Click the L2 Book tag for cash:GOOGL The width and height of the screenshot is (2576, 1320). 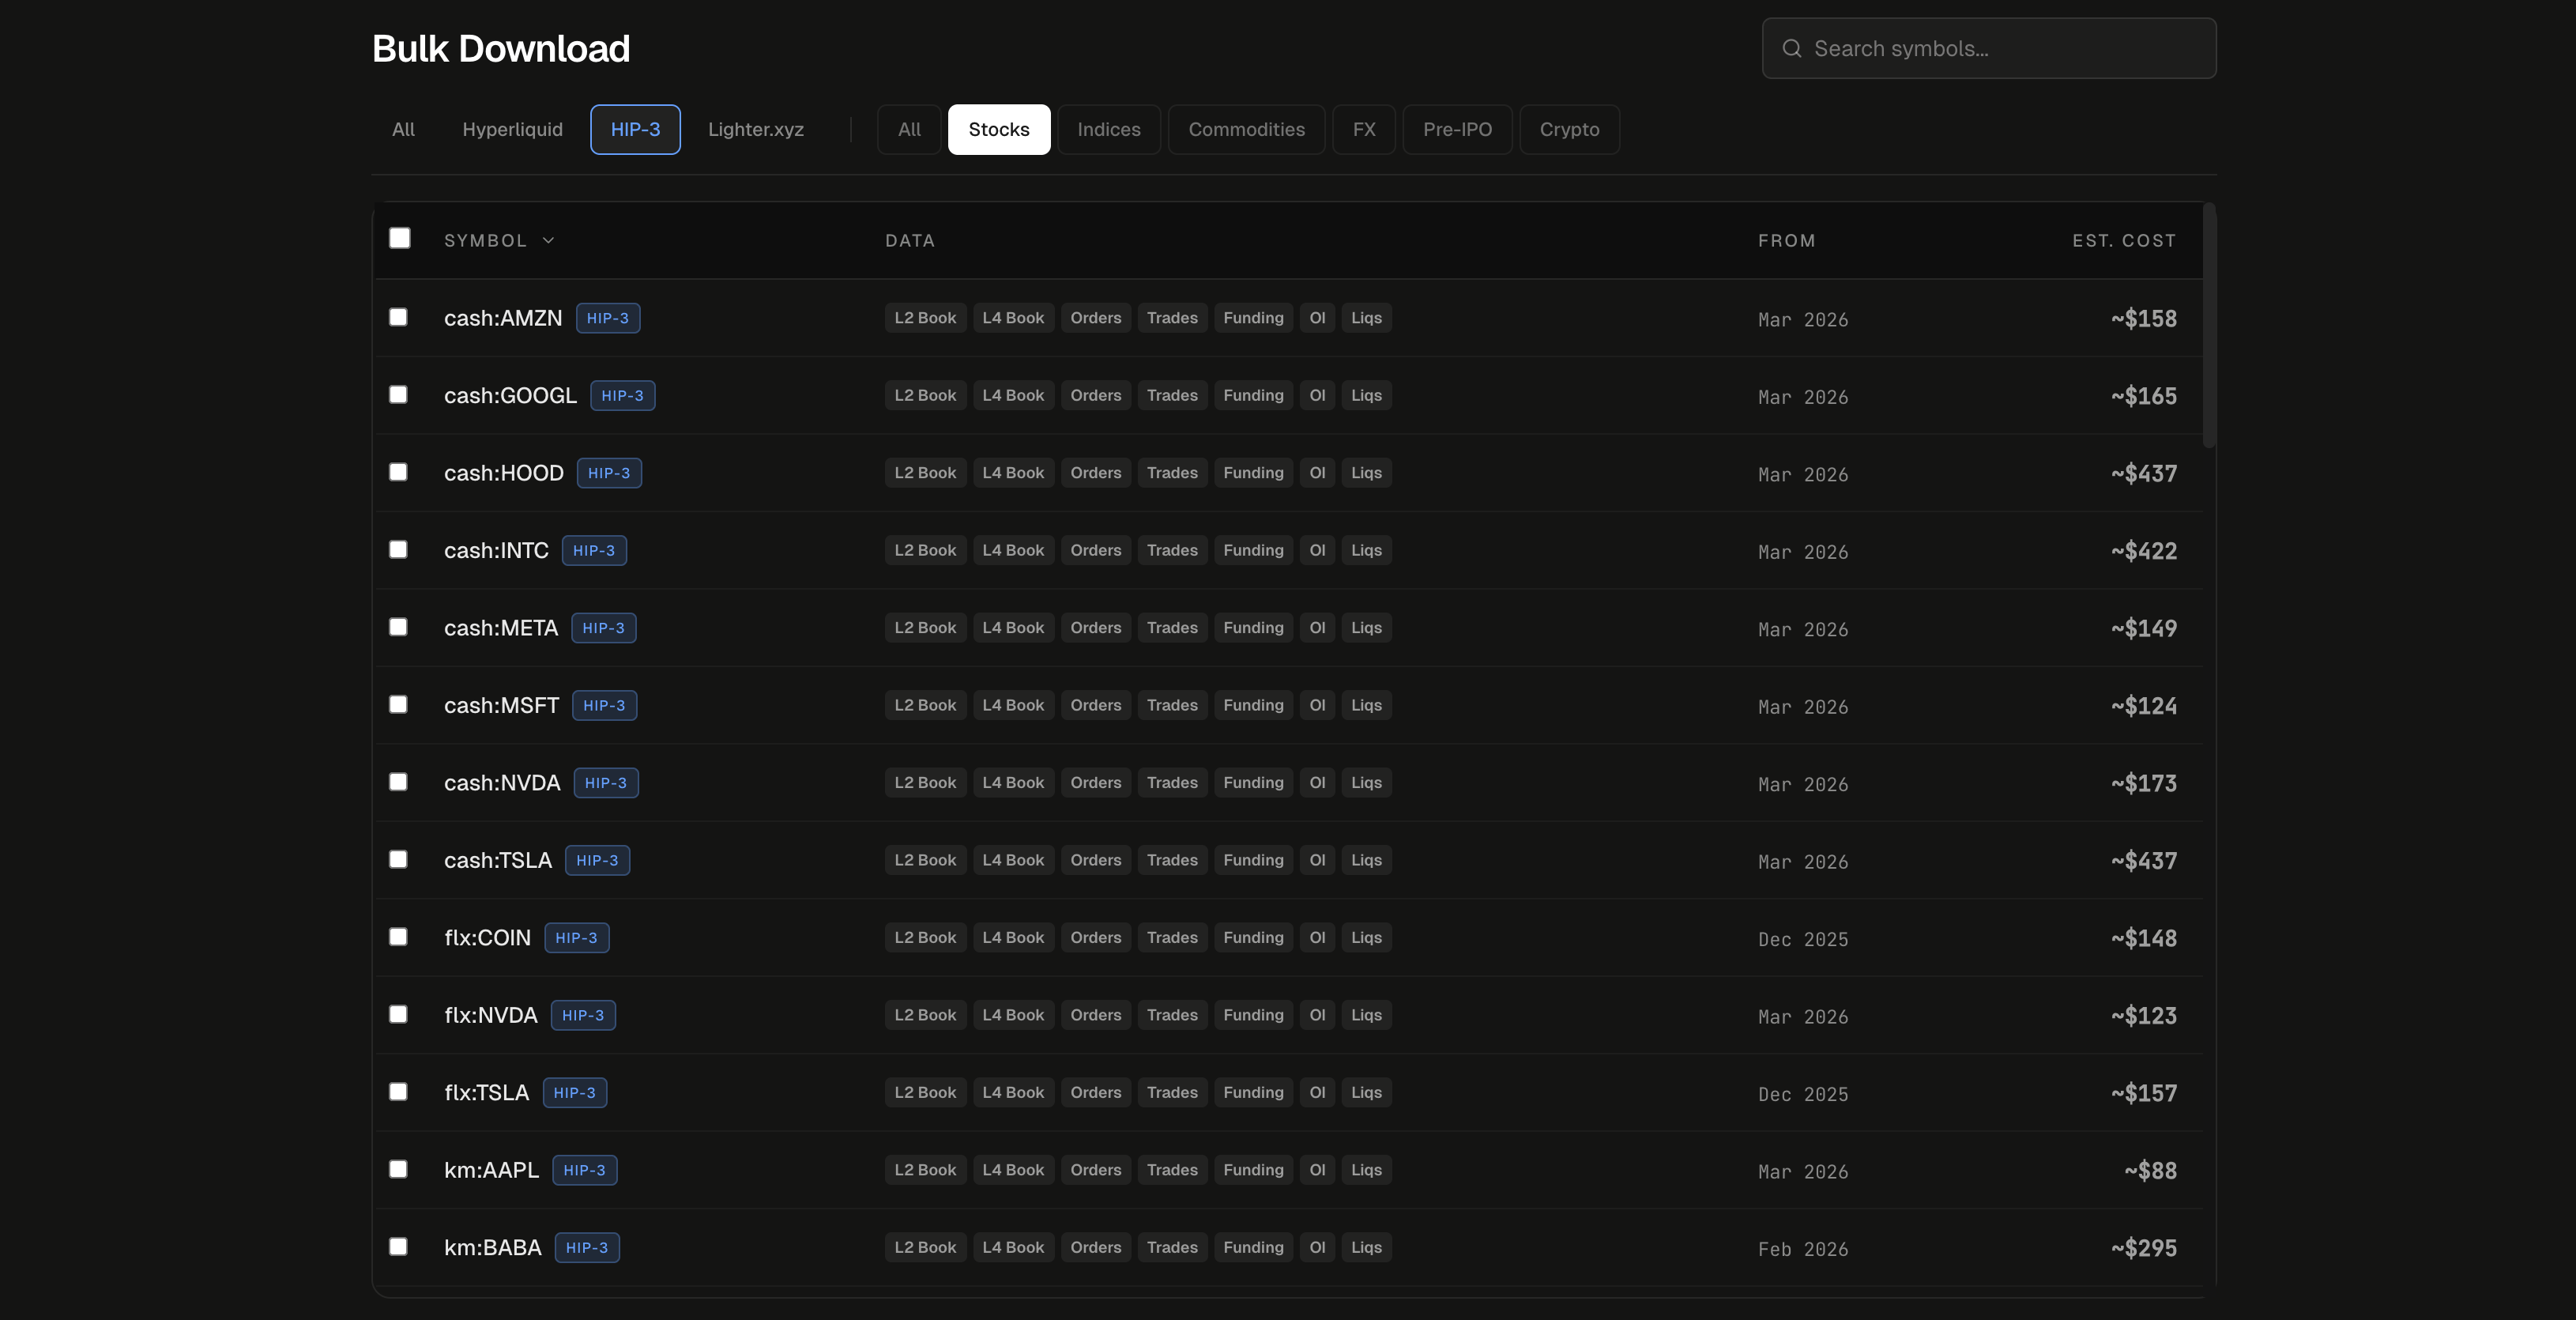[925, 395]
